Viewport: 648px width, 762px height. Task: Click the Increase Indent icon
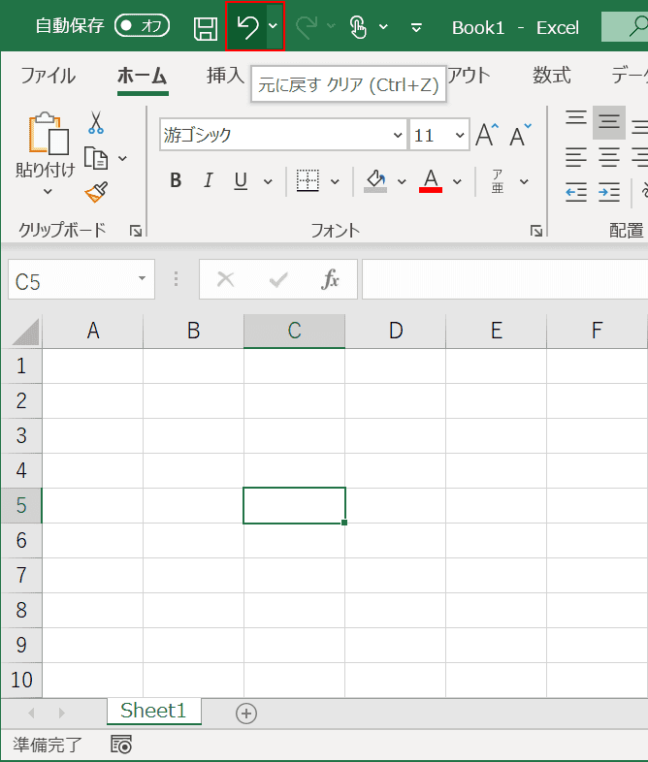coord(609,193)
